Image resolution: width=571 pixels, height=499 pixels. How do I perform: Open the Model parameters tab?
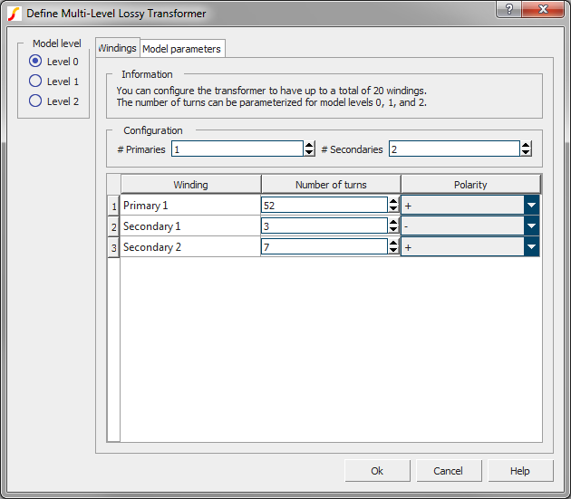pyautogui.click(x=182, y=49)
